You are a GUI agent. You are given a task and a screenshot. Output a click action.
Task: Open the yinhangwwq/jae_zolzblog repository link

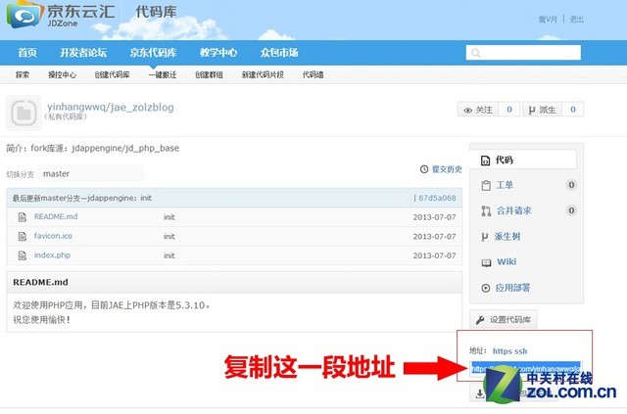click(x=111, y=107)
